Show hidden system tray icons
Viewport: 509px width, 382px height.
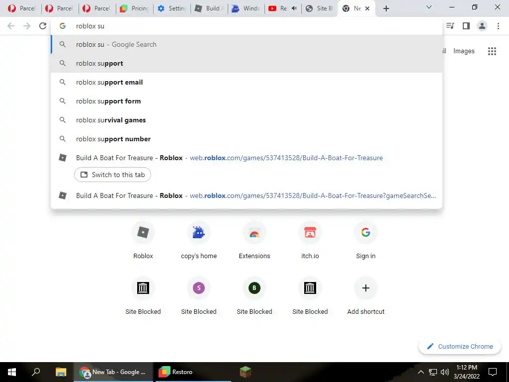click(x=421, y=372)
